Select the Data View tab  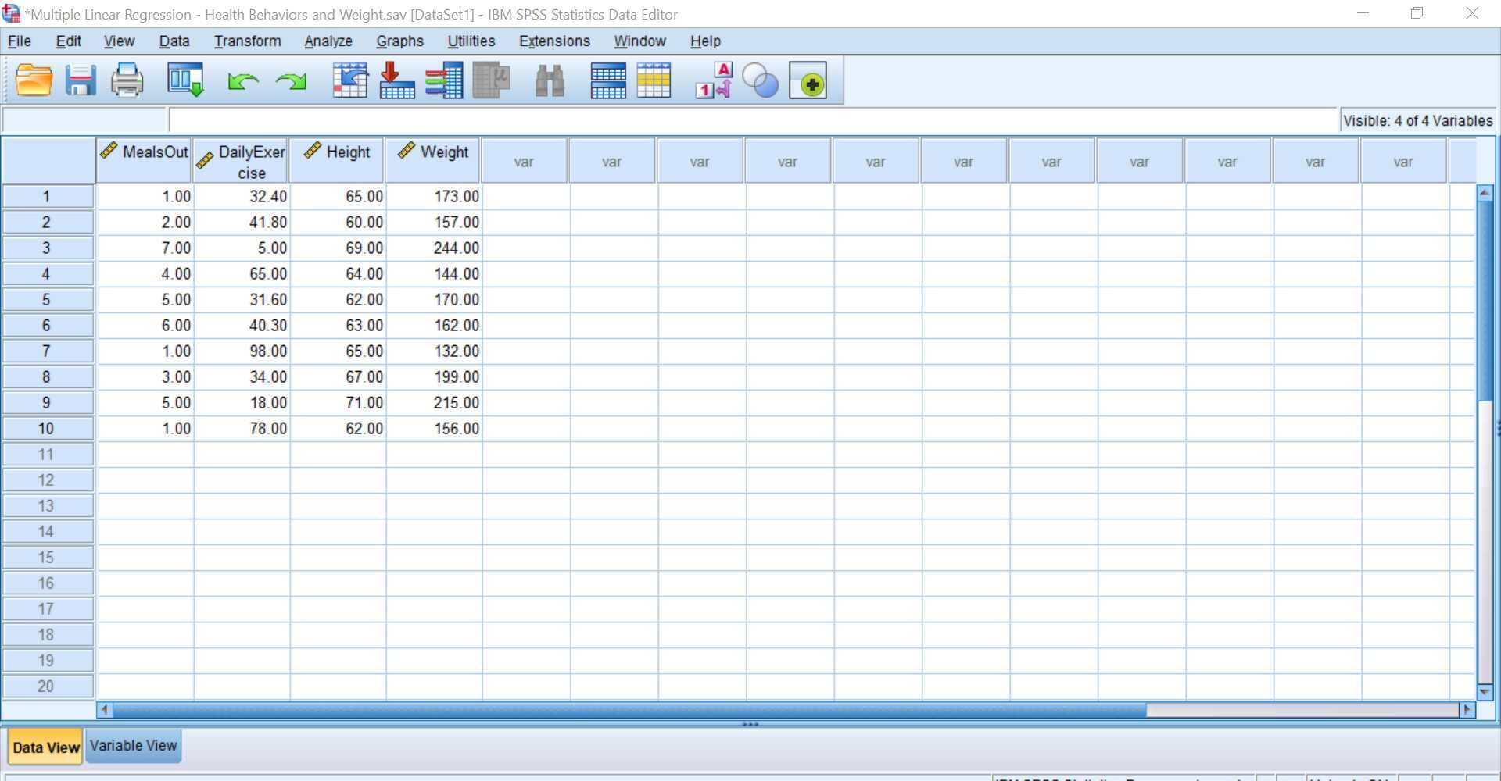45,747
